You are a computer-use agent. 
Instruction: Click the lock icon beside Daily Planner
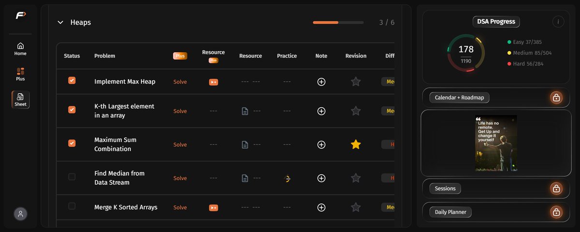[x=556, y=212]
